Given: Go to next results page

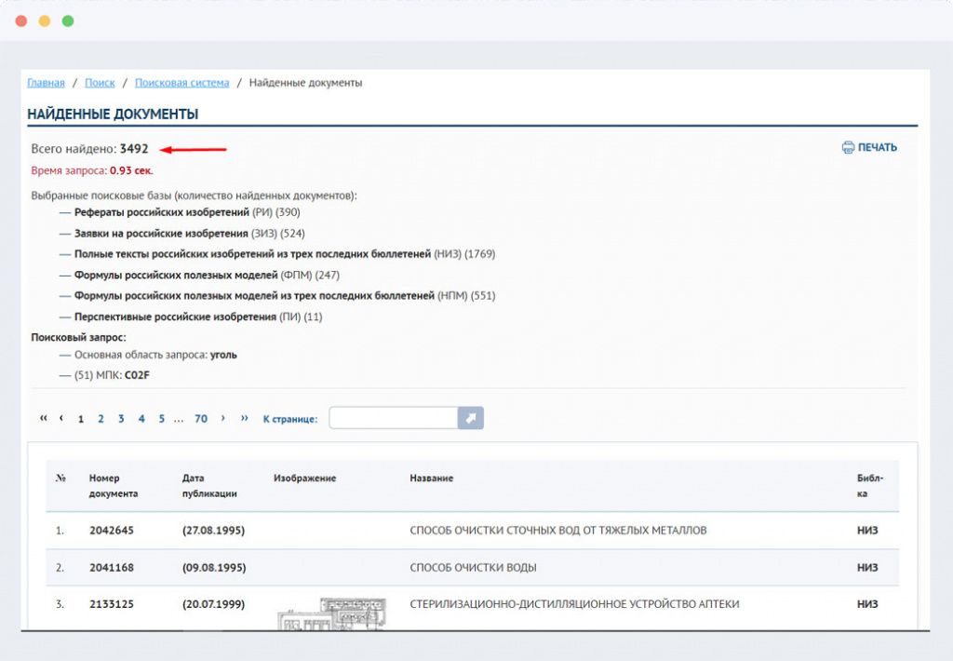Looking at the screenshot, I should pos(223,419).
